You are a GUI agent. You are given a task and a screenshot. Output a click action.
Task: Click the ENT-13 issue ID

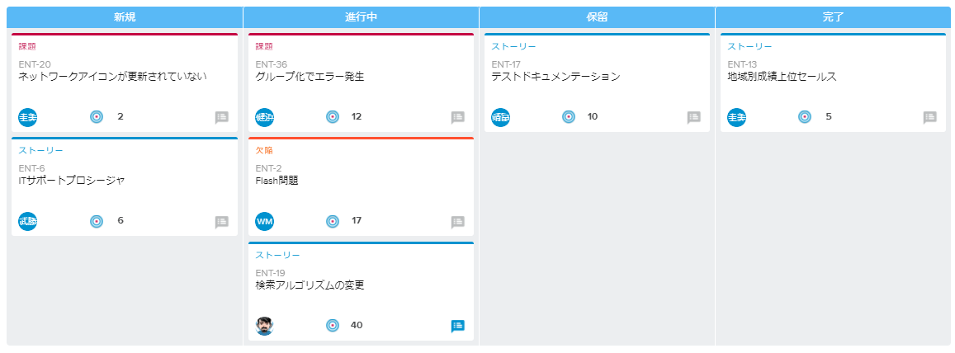(x=742, y=64)
